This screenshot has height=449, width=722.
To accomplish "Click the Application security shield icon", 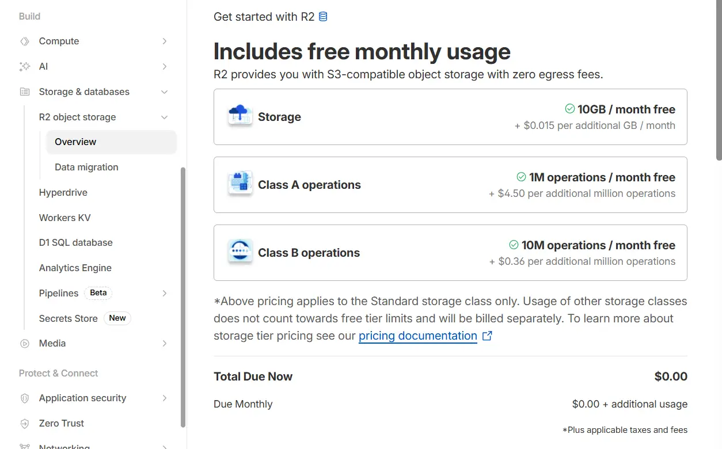I will point(24,398).
